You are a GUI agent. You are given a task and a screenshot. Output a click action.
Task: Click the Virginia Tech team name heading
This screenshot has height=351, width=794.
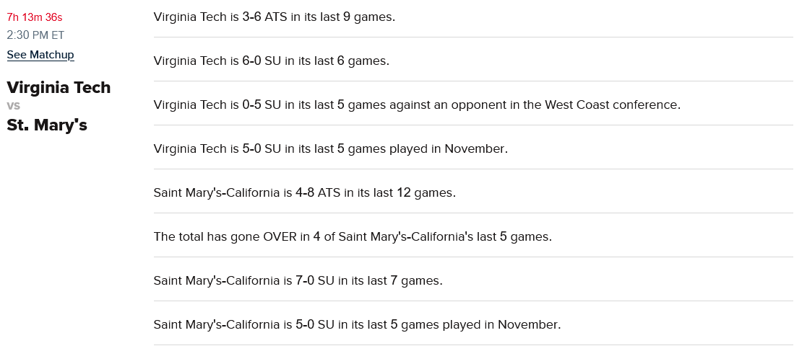[x=59, y=88]
